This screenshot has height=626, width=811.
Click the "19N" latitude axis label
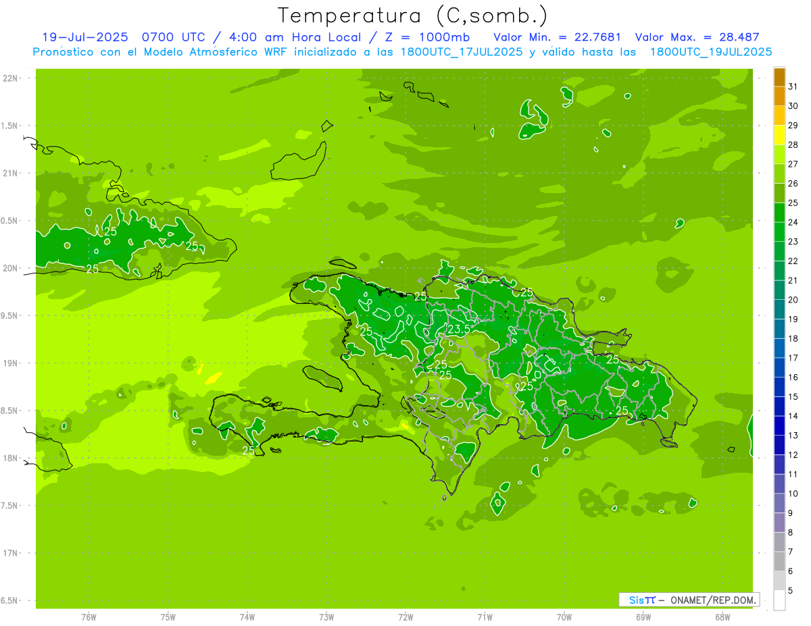[x=11, y=363]
